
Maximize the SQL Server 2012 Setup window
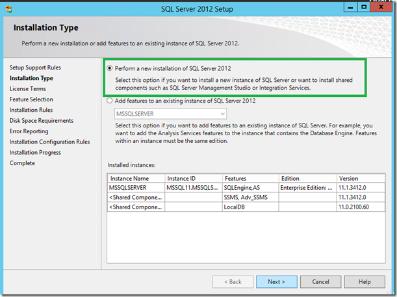pos(364,7)
